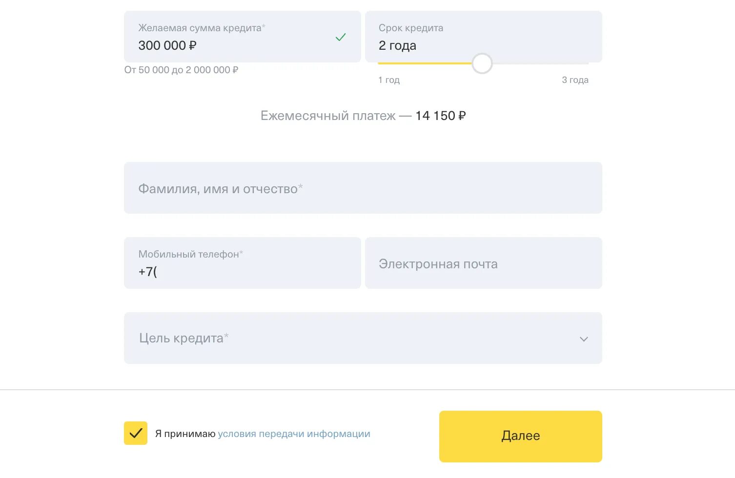Click the Ежемесячный платеж label text
This screenshot has width=735, height=478.
(x=328, y=116)
